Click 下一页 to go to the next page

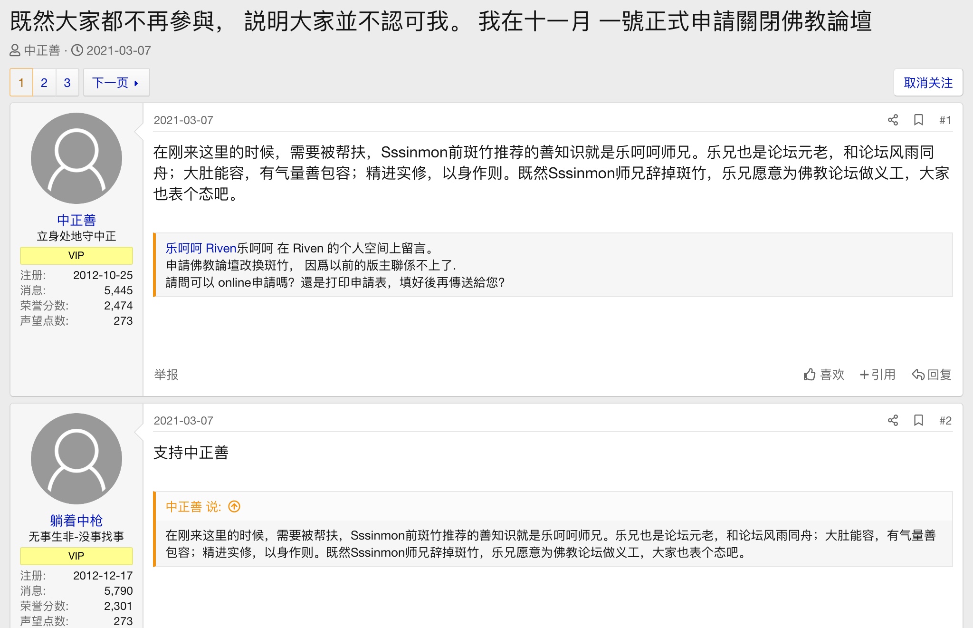point(116,83)
